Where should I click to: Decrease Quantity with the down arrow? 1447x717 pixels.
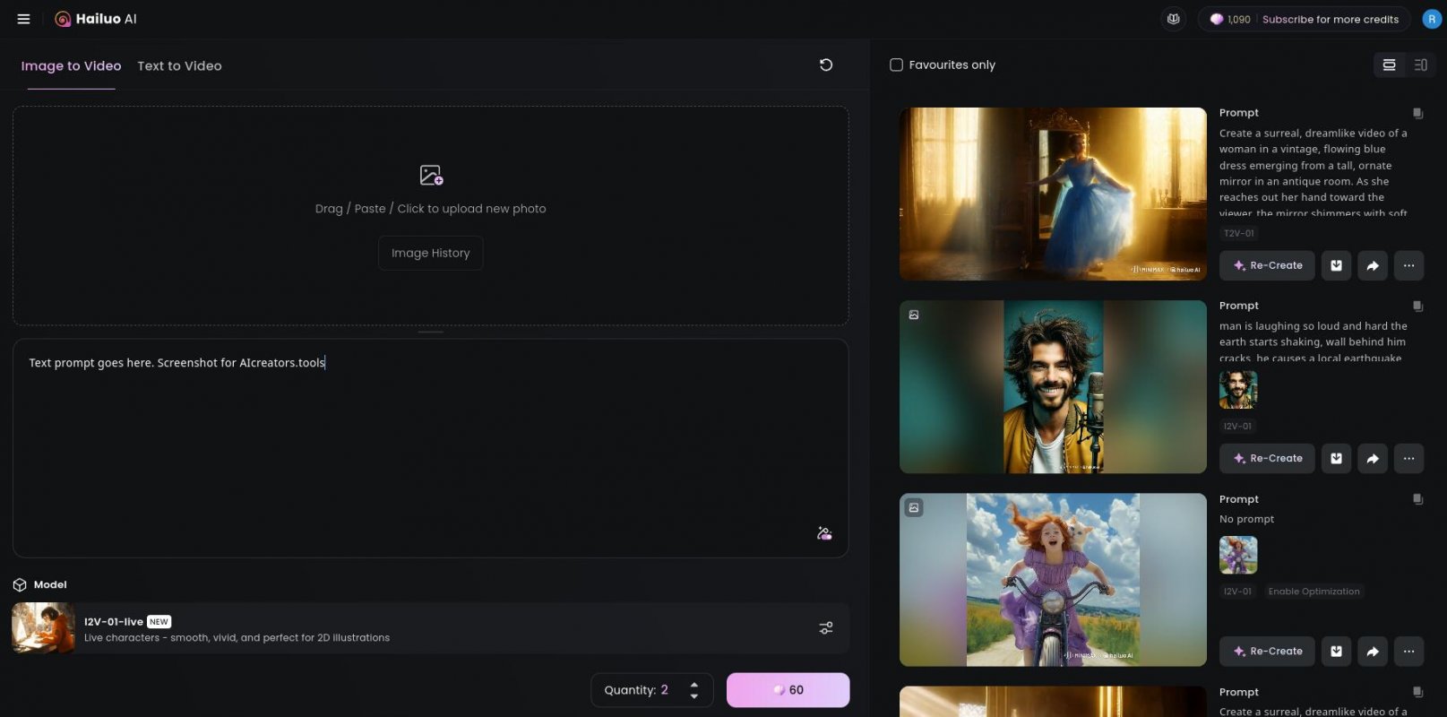coord(694,696)
